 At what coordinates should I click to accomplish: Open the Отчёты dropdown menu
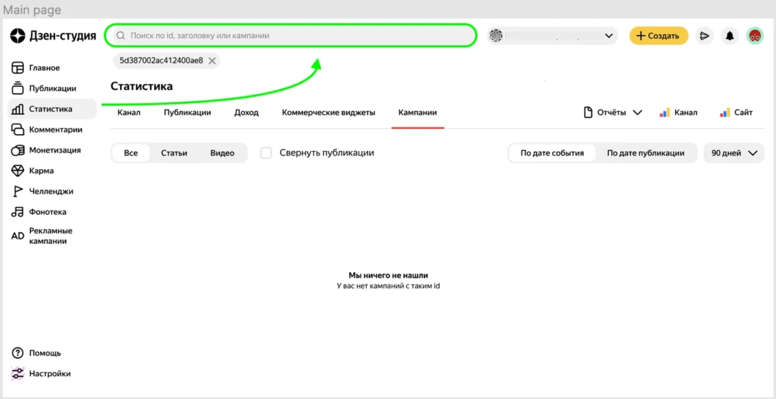tap(613, 113)
